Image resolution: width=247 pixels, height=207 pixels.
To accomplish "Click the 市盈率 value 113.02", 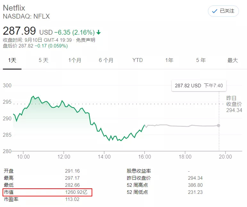I will (x=71, y=199).
